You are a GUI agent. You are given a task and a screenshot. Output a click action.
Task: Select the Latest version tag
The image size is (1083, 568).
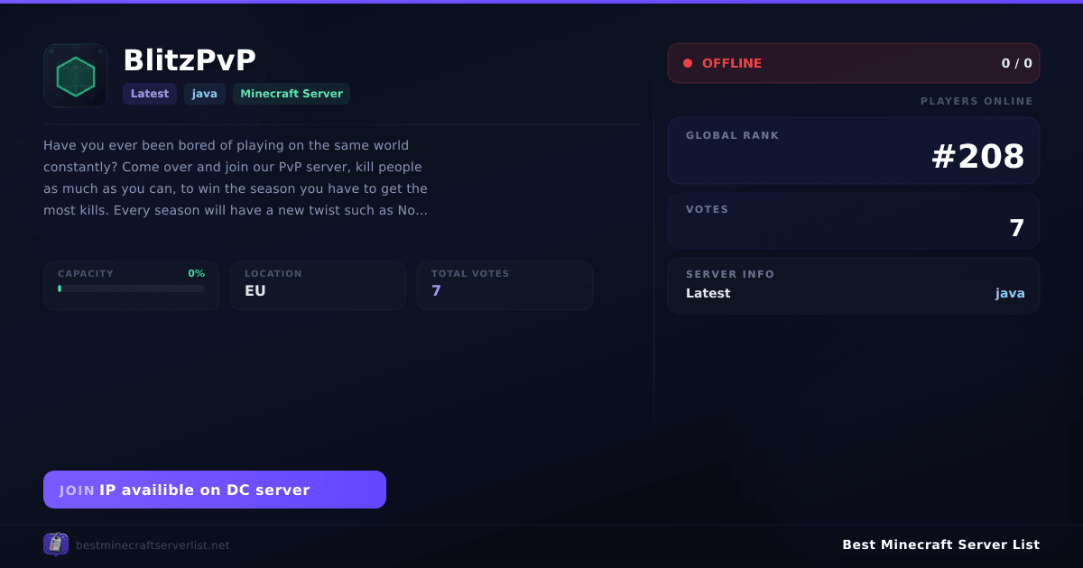pos(150,94)
